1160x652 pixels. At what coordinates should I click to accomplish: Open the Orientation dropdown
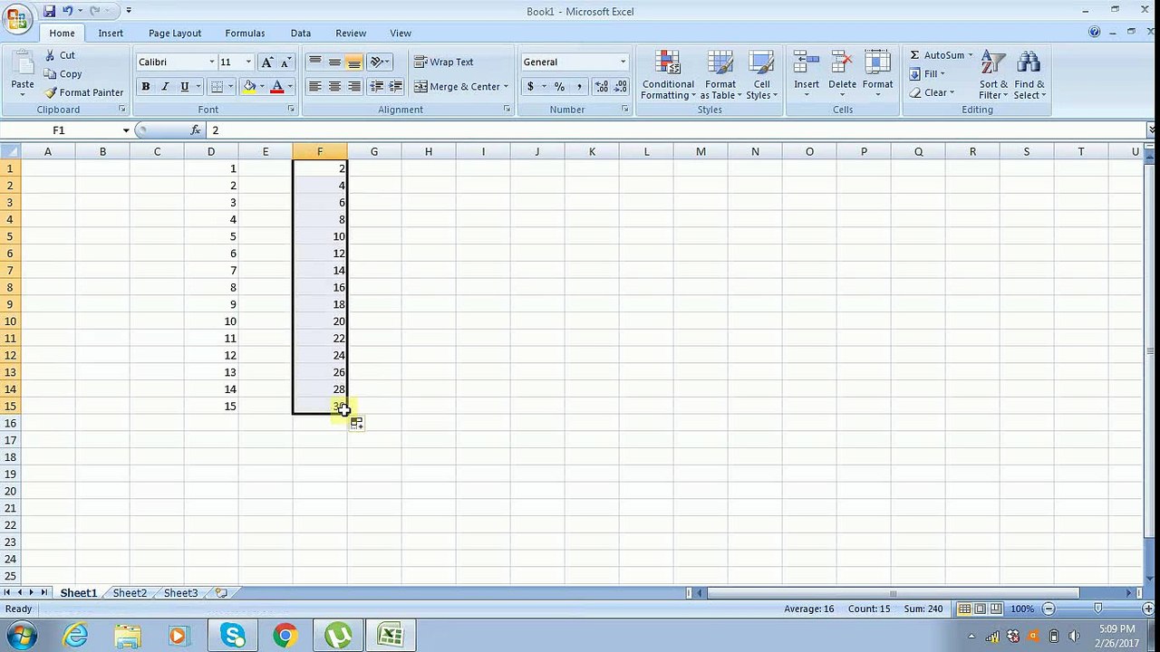[381, 62]
